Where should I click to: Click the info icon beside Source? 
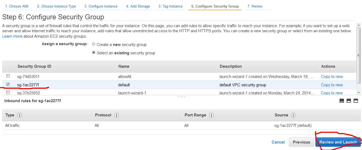pos(293,115)
